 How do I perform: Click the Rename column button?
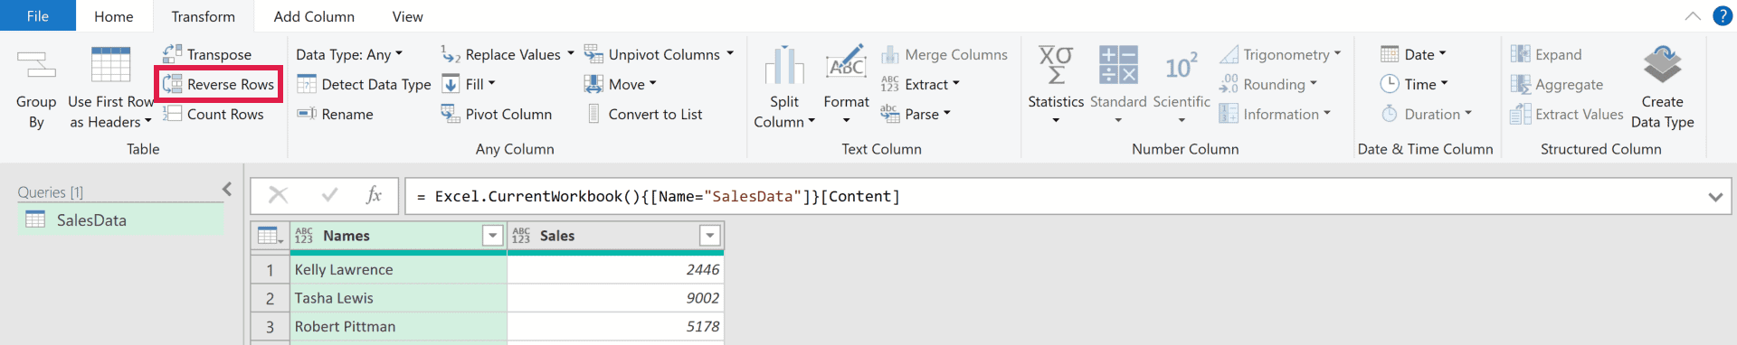point(335,114)
